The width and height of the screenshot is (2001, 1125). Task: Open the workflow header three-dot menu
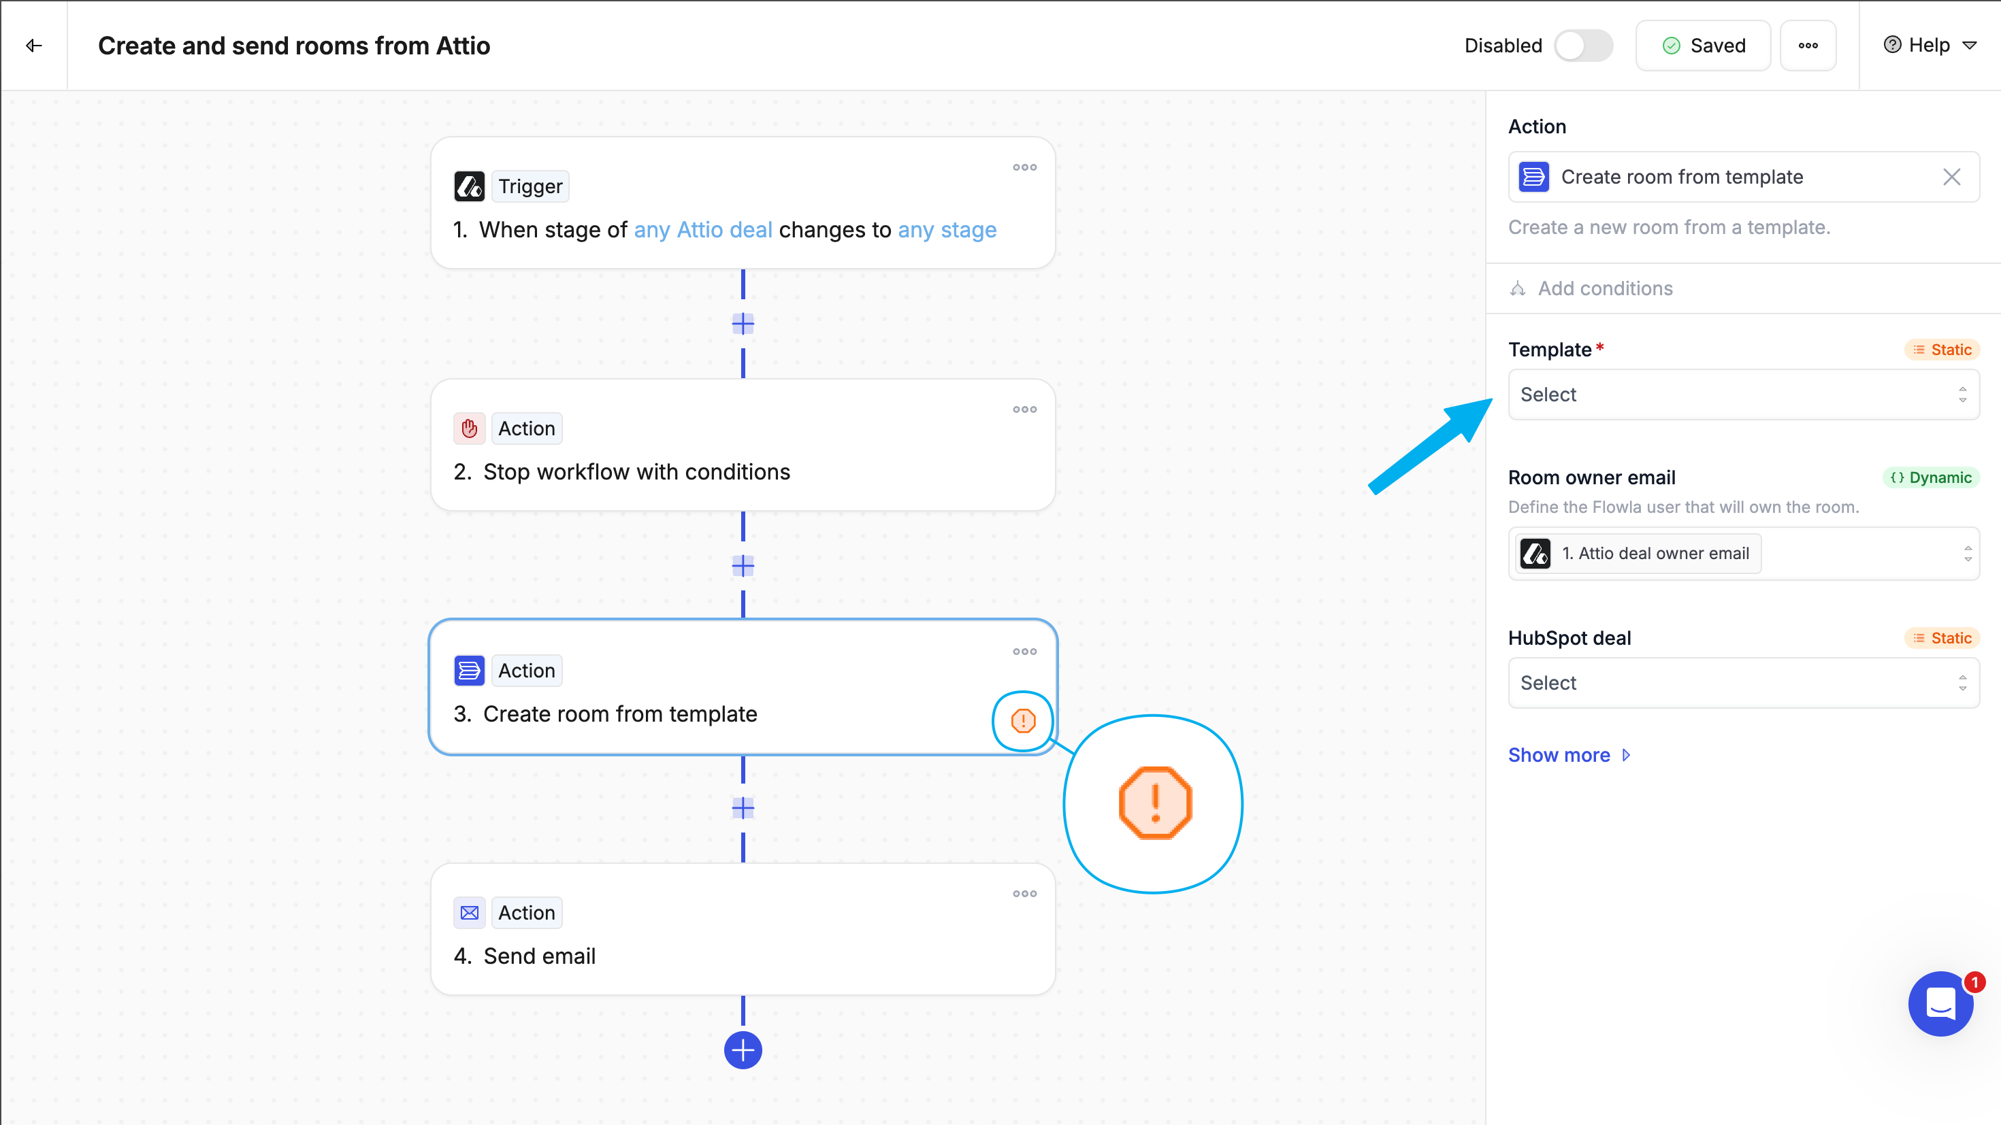tap(1808, 46)
